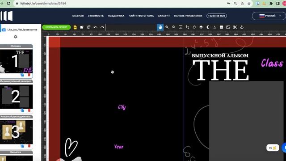The image size is (286, 161).
Task: Delete spread 1 using the red trash icon
Action: [29, 75]
